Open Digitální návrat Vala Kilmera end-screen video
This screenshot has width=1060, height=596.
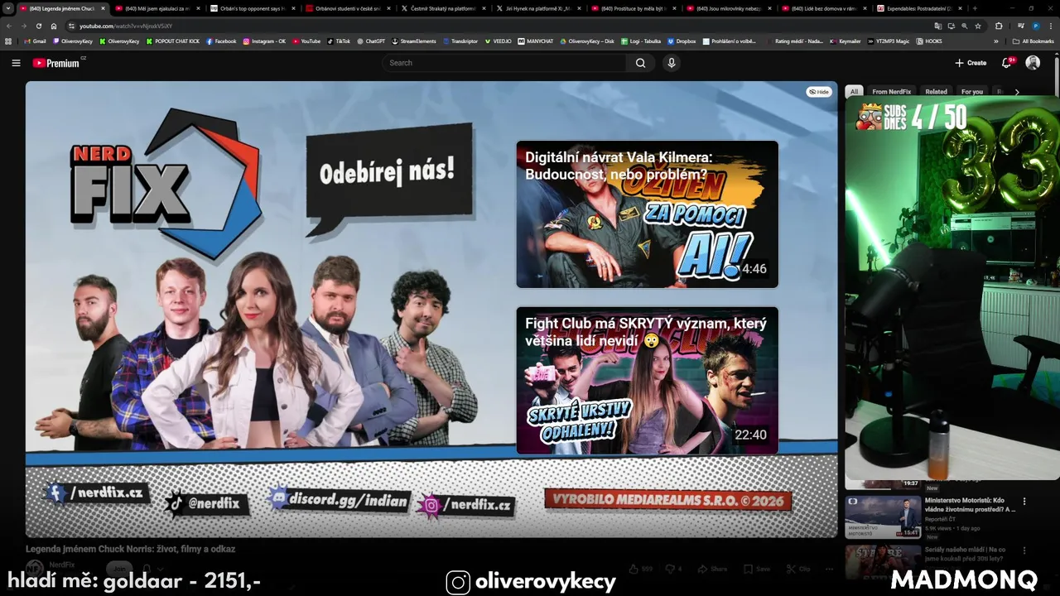647,214
